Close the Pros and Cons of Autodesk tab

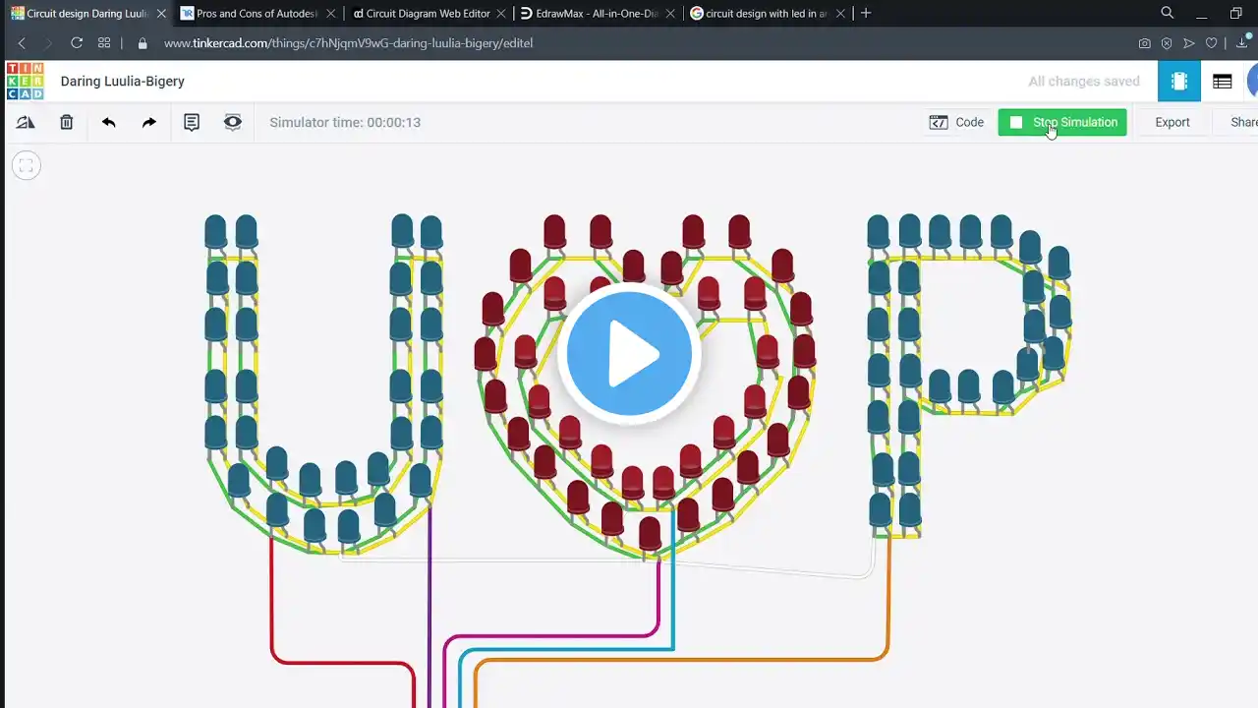(331, 14)
